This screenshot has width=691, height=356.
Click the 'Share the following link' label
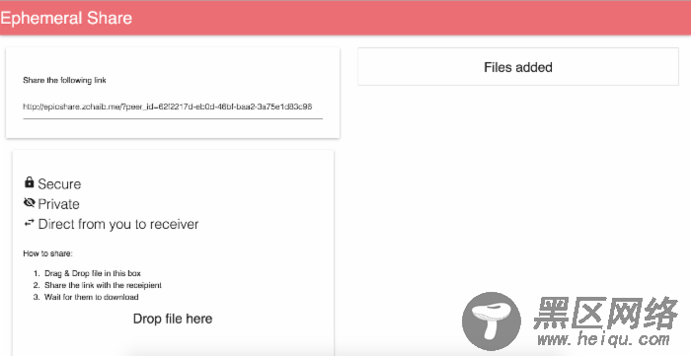[64, 81]
